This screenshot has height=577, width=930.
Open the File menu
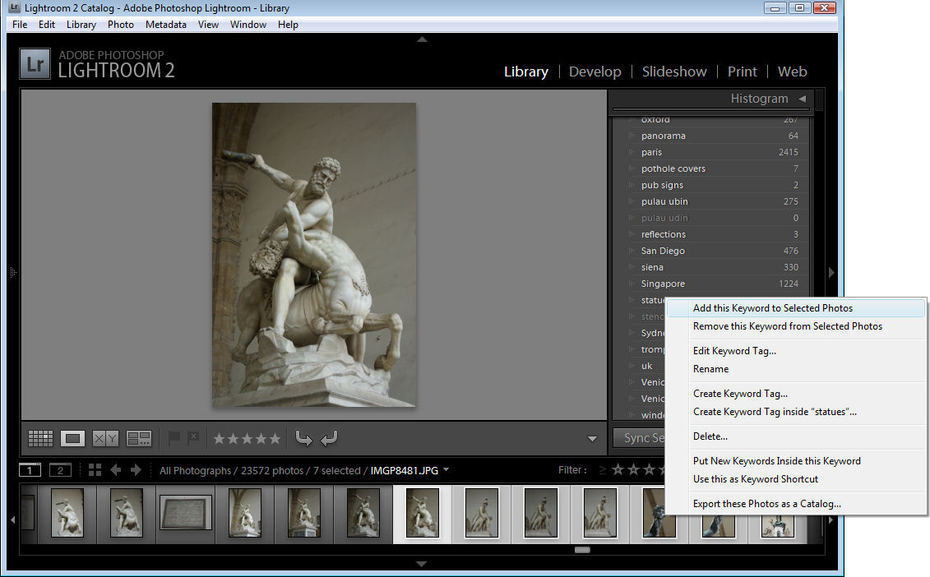pyautogui.click(x=20, y=25)
